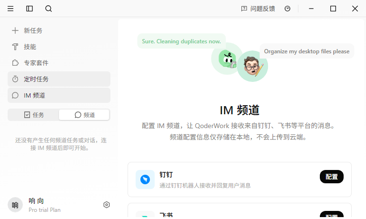Close the QoderWork window
Viewport: 366px width, 219px height.
click(x=355, y=9)
